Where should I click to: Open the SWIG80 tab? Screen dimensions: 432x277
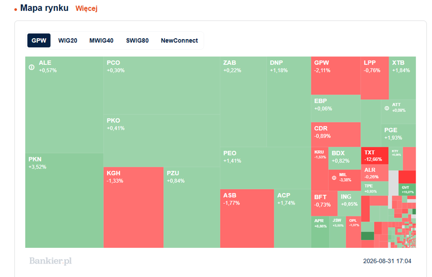[137, 41]
